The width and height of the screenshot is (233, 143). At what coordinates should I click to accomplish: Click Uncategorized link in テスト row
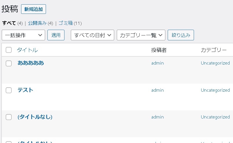215,90
